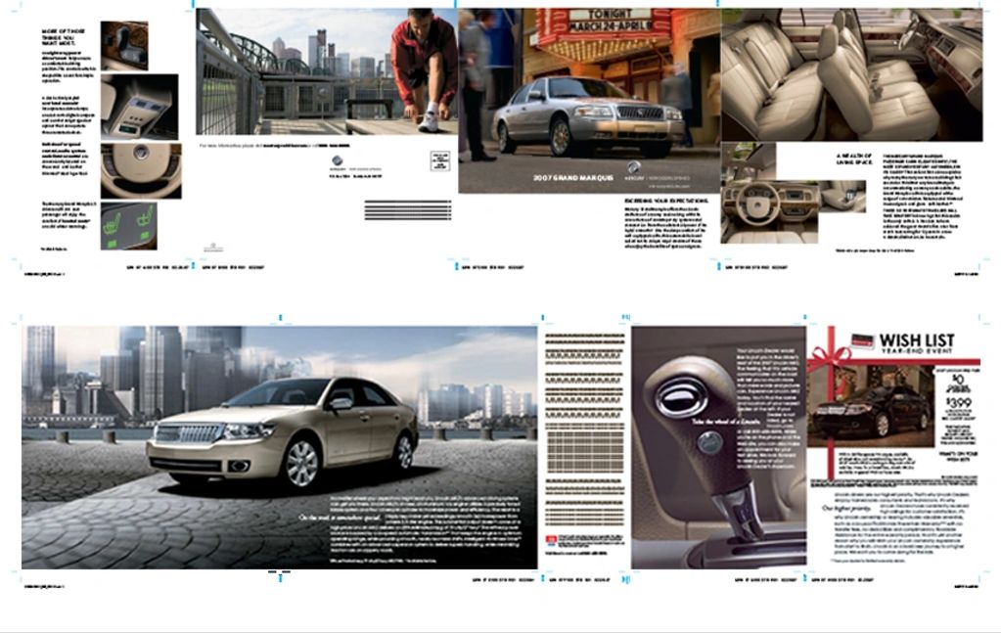The width and height of the screenshot is (1001, 633).
Task: Click the heated seat icons photo
Action: pyautogui.click(x=140, y=225)
